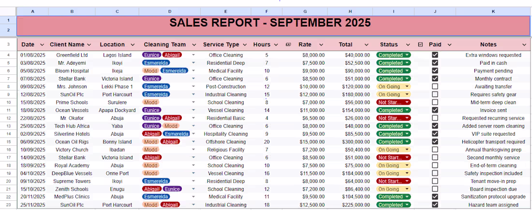Select the Modd chip in Prime Schools row

(150, 102)
